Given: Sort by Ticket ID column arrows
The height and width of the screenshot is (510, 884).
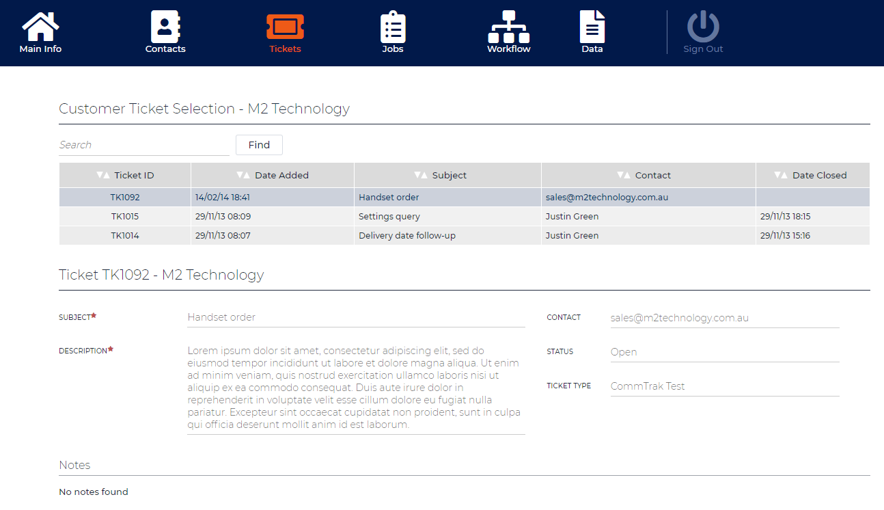Looking at the screenshot, I should [x=103, y=175].
